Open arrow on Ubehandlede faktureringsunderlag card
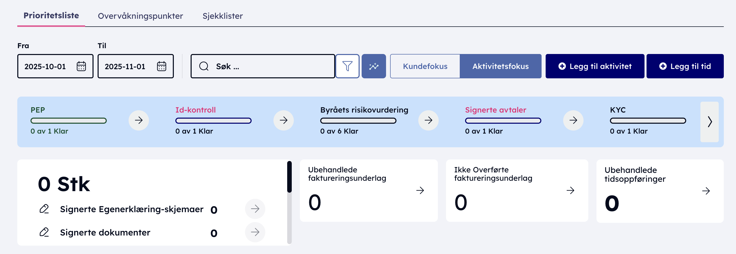Screen dimensions: 736x254 420,190
